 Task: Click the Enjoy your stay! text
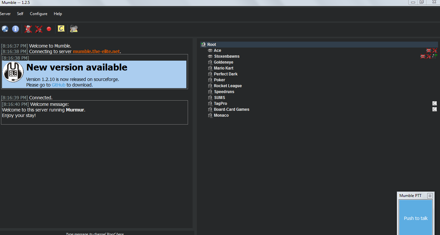(x=19, y=116)
